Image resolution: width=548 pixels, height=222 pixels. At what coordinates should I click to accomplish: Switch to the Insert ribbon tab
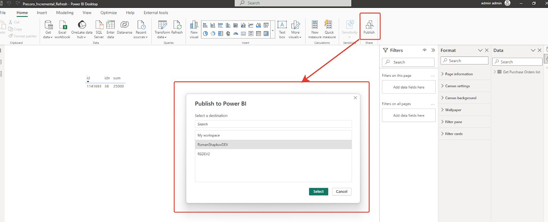click(42, 13)
